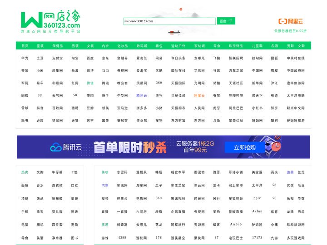Open the 淘宝 link
Screen dimensions: 327x245
[x=75, y=58]
